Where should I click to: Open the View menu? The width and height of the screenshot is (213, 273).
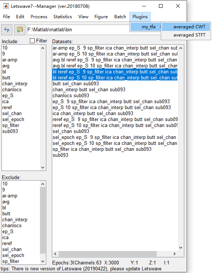83,17
